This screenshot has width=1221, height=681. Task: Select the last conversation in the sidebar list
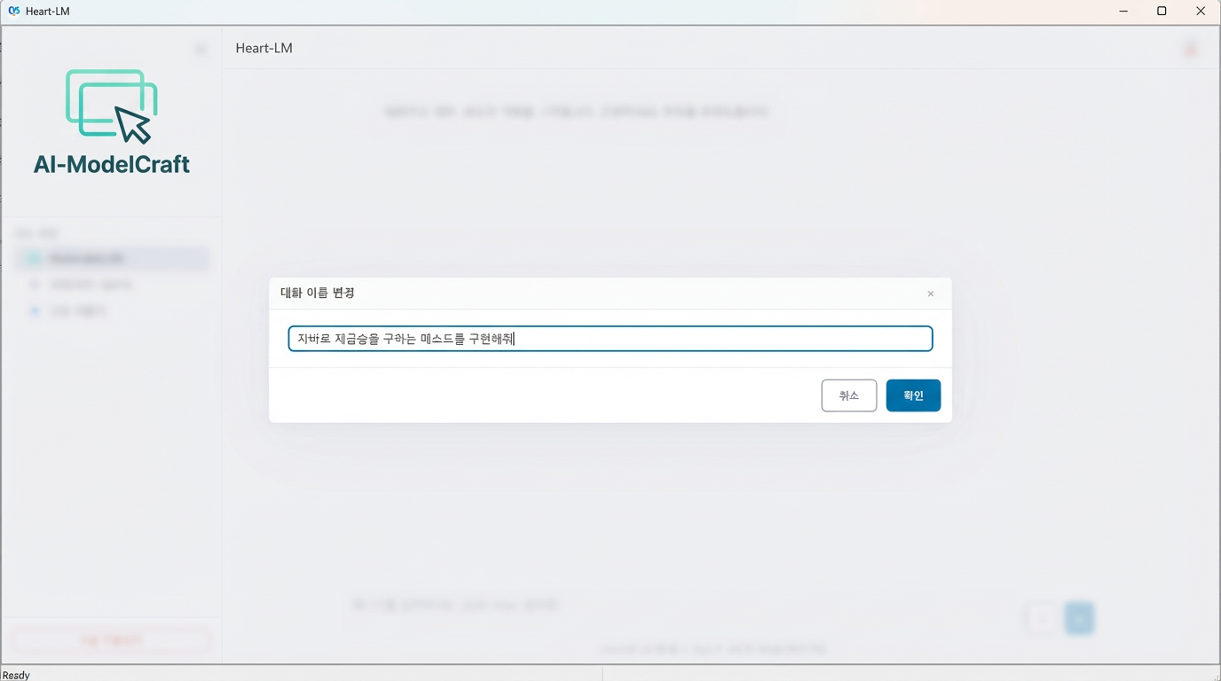coord(111,310)
